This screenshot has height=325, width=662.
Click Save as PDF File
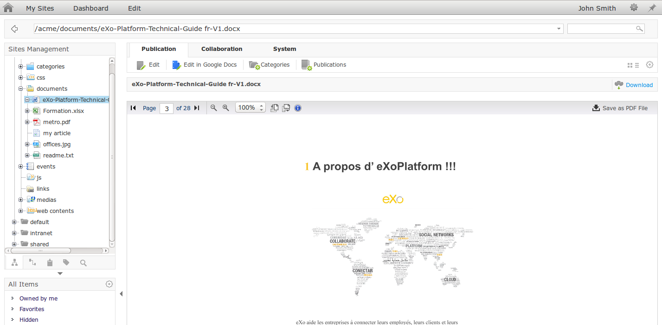[x=620, y=108]
